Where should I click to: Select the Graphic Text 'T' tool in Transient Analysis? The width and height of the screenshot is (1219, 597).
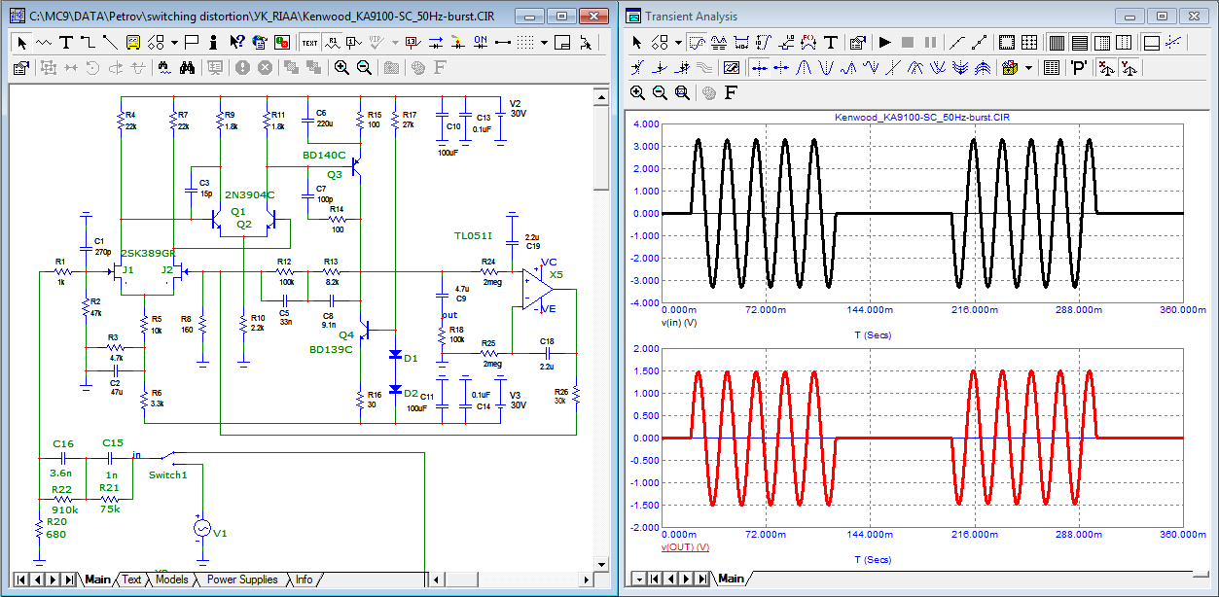(831, 43)
